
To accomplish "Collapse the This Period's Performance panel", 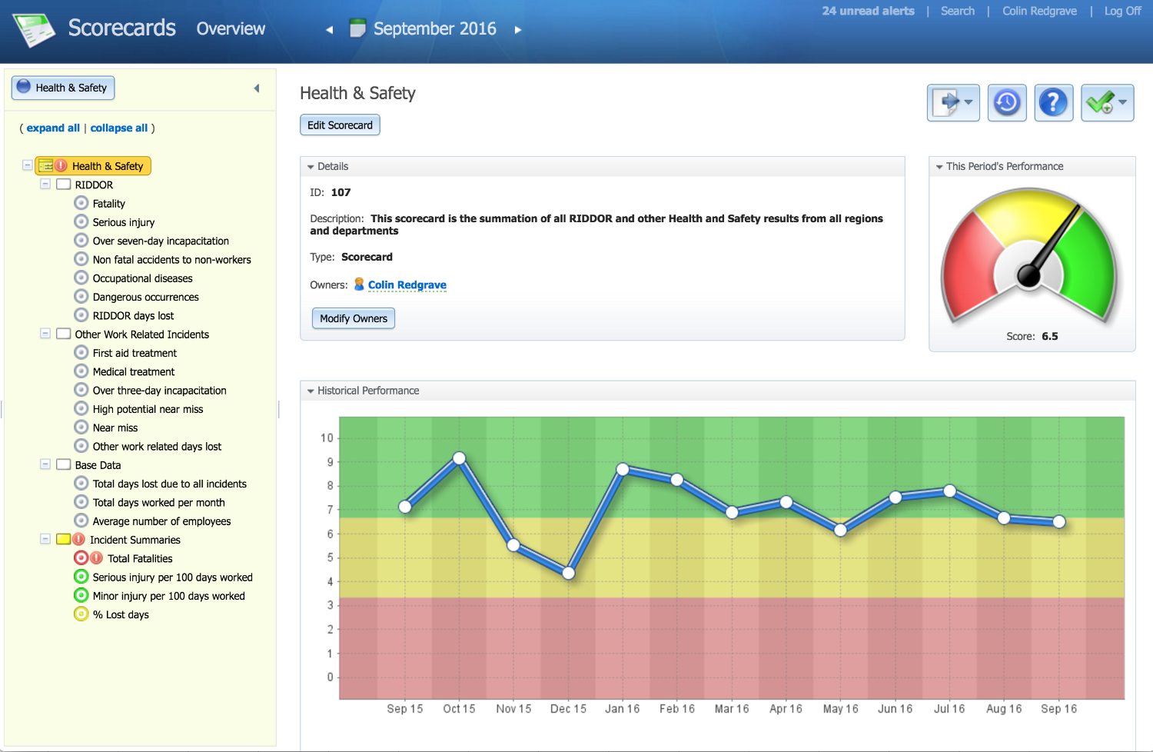I will (x=939, y=167).
